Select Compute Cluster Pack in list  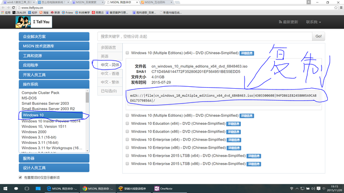40,93
